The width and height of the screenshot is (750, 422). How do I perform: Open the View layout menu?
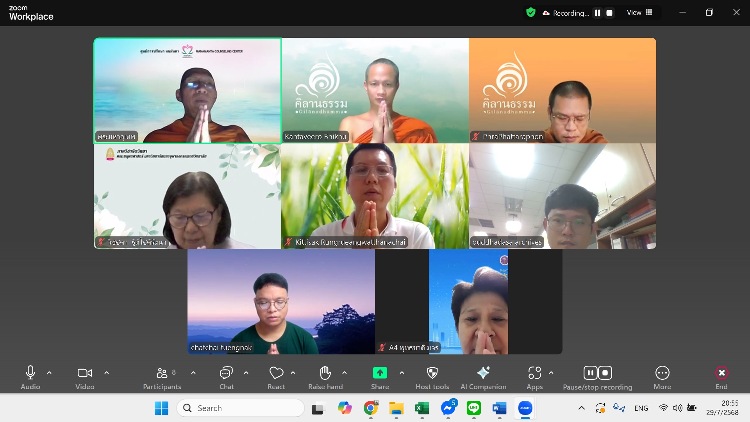(639, 13)
